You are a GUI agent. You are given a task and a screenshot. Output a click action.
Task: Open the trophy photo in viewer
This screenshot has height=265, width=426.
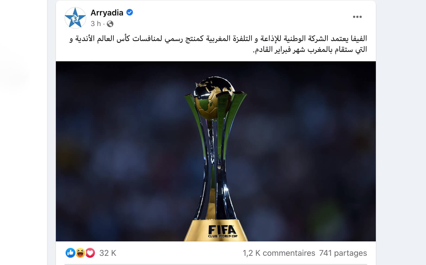click(x=216, y=151)
